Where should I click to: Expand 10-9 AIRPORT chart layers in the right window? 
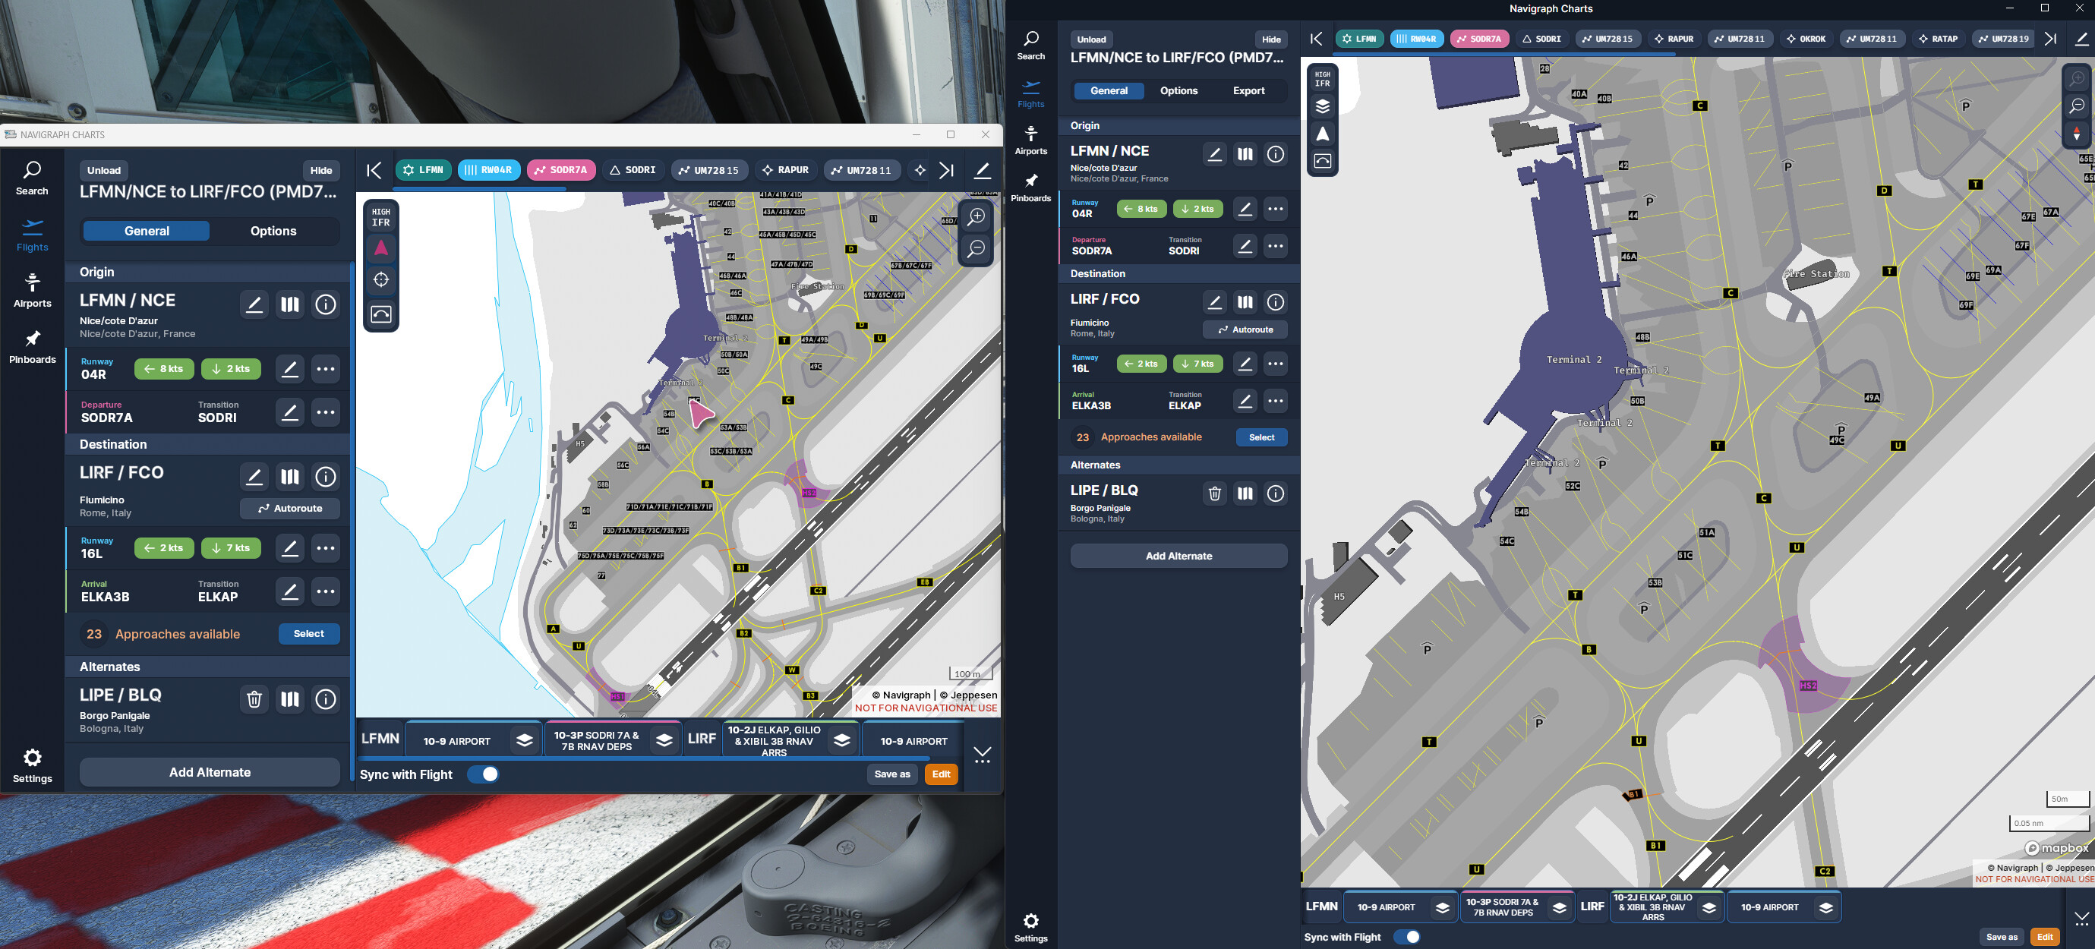point(1442,907)
